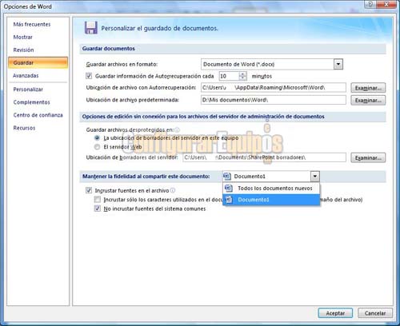Click Autorrecuperación file location field
The height and width of the screenshot is (326, 400).
(x=274, y=88)
